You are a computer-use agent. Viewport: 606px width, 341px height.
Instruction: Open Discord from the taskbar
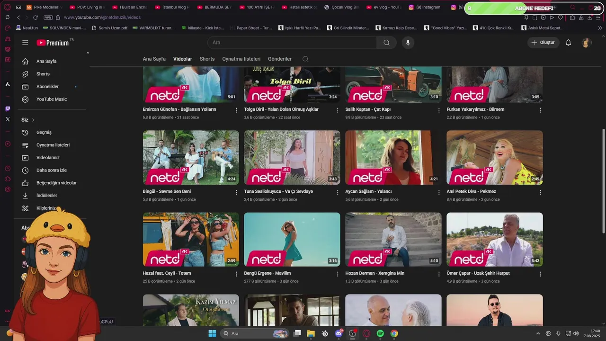click(339, 333)
